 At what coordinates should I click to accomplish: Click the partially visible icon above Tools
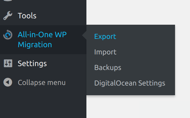click(8, 1)
